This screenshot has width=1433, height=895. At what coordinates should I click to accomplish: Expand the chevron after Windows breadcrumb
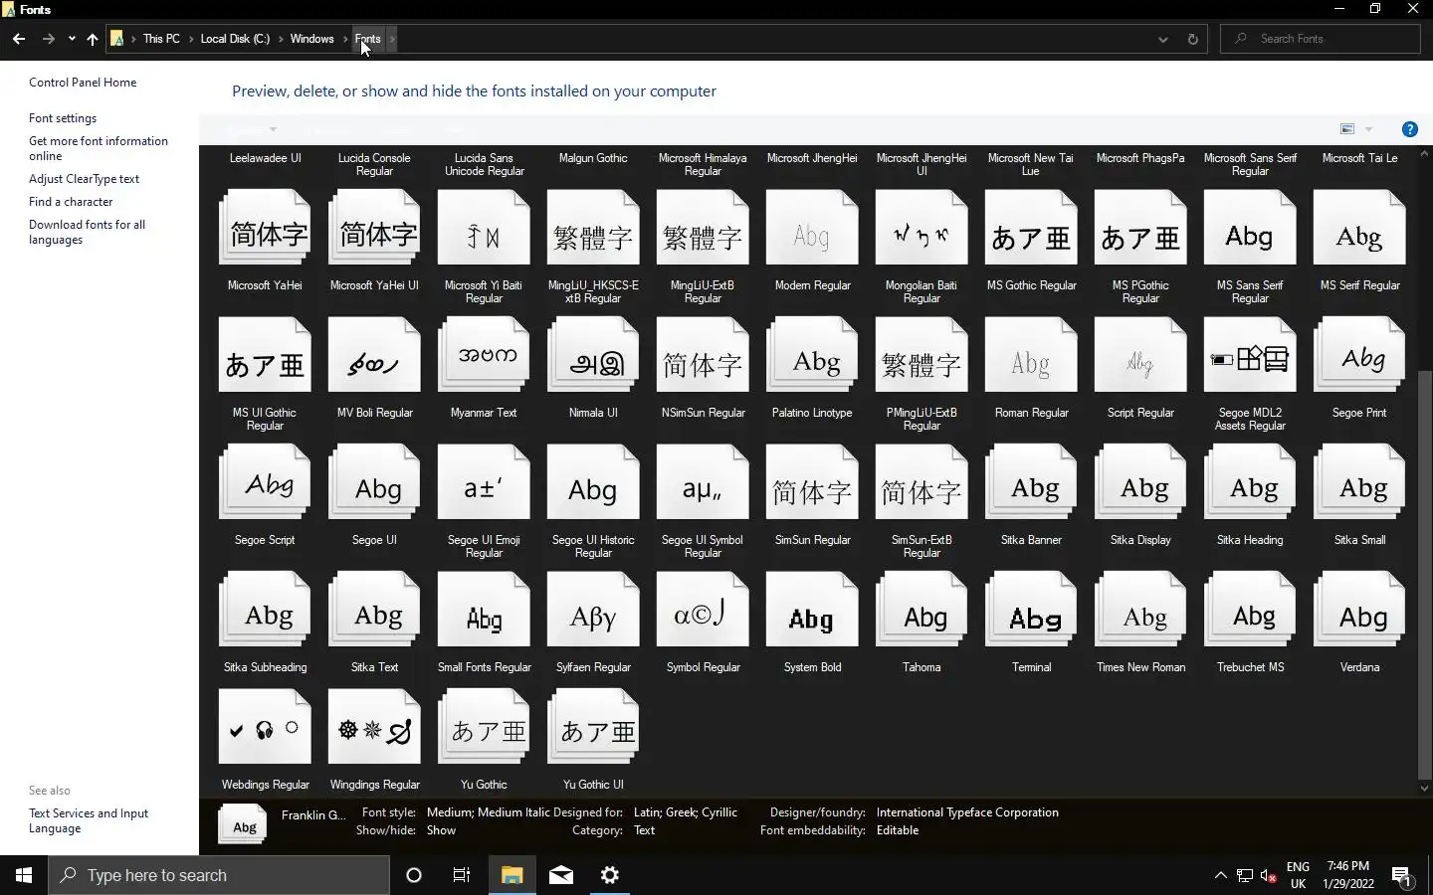click(345, 39)
